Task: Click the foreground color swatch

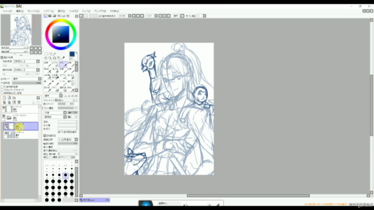Action: coord(72,54)
